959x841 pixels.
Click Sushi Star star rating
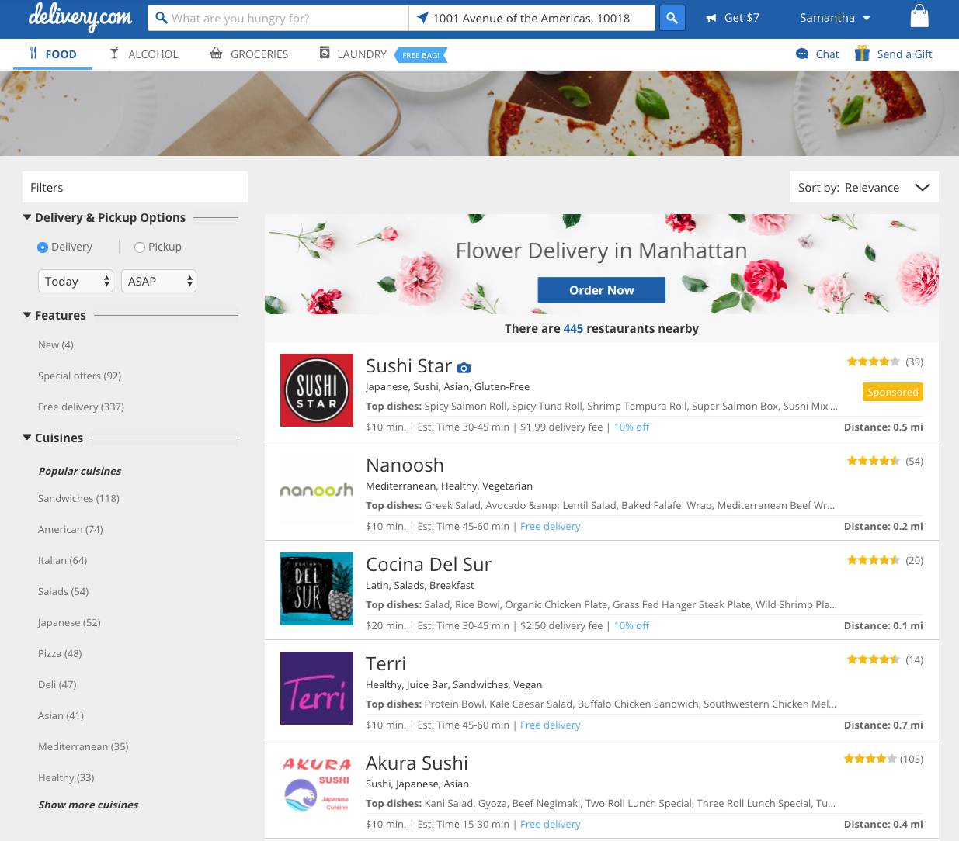coord(873,362)
